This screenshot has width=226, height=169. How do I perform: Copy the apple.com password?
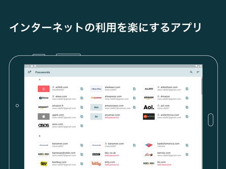[x=82, y=116]
